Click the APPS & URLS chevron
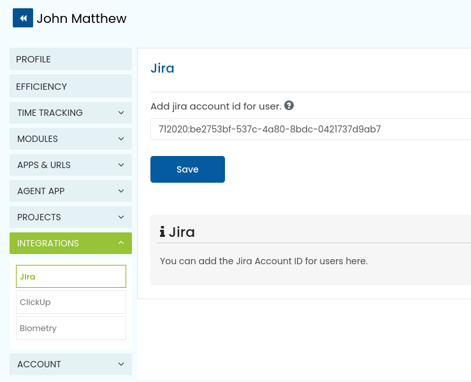 [x=121, y=165]
